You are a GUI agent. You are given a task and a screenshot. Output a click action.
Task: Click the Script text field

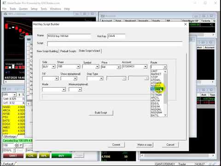(x=115, y=44)
